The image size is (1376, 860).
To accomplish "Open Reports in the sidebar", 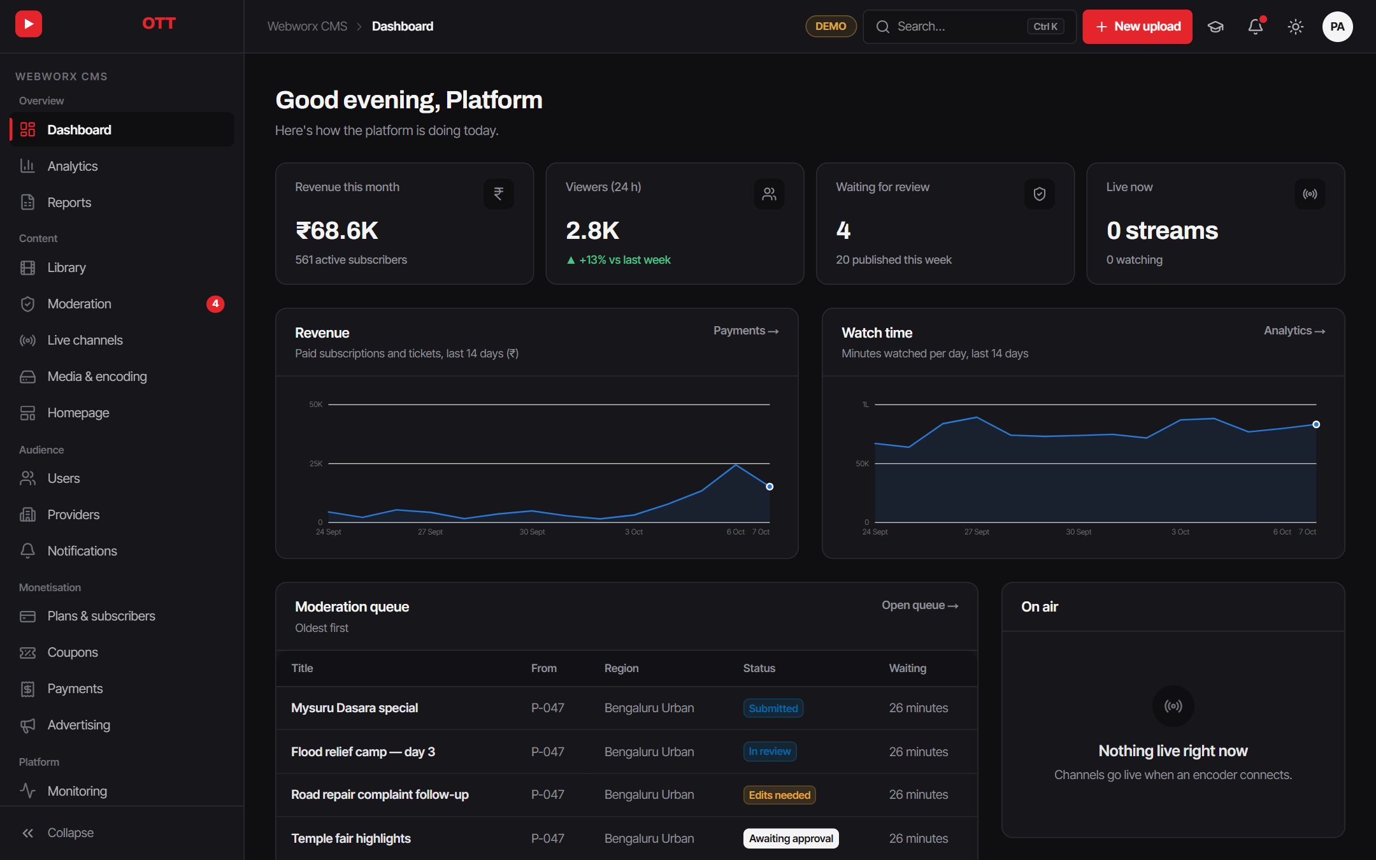I will (x=122, y=203).
